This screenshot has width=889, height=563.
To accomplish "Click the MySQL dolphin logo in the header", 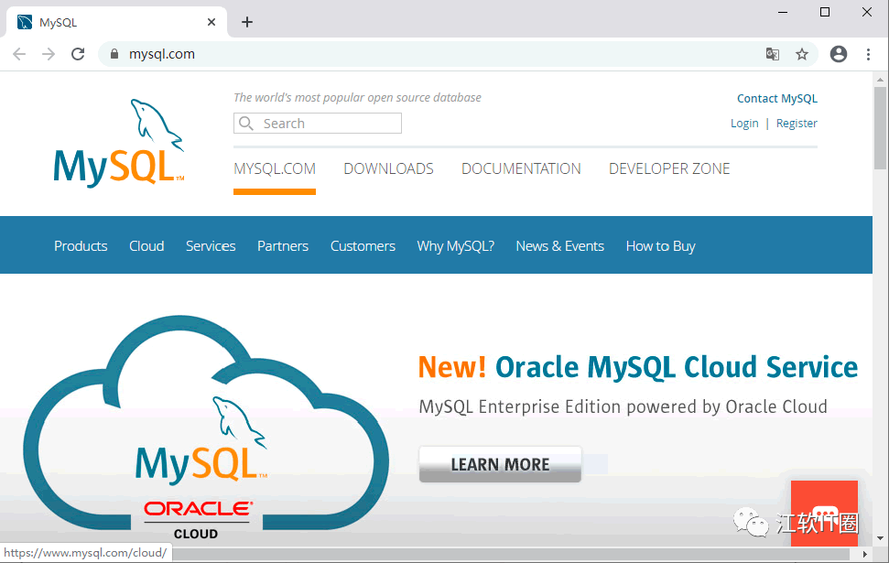I will pos(119,142).
